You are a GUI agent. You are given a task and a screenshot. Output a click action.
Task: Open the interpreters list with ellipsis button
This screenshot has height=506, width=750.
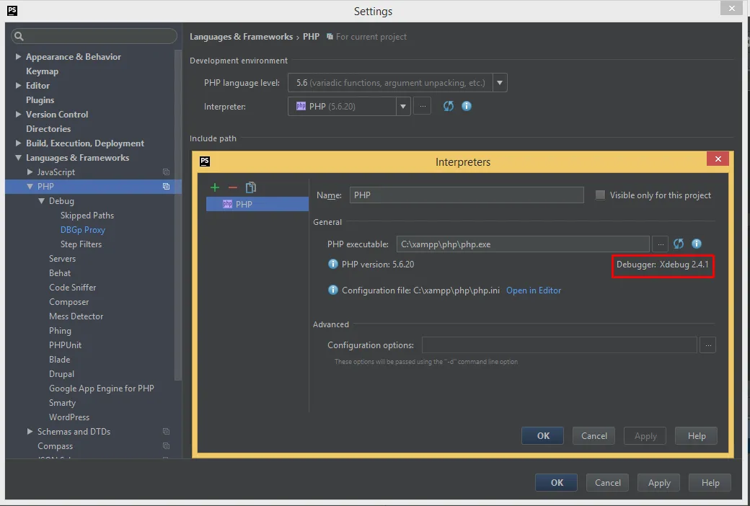pos(423,106)
